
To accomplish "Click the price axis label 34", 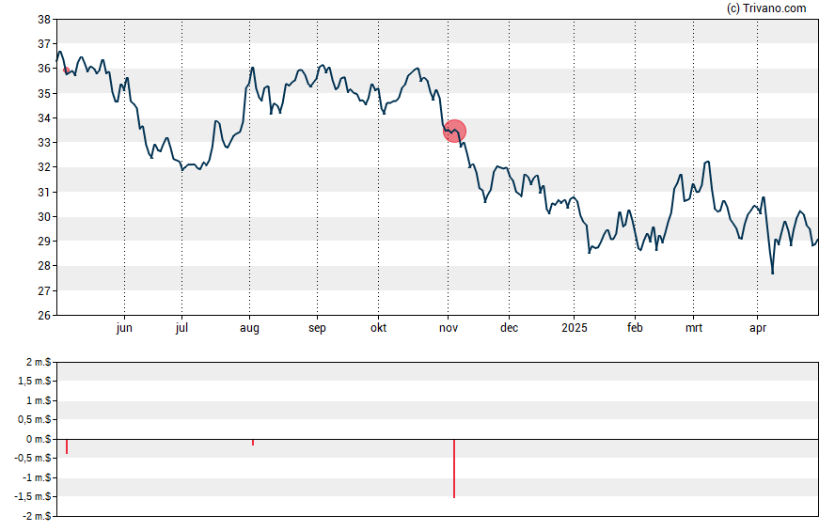I will point(44,118).
